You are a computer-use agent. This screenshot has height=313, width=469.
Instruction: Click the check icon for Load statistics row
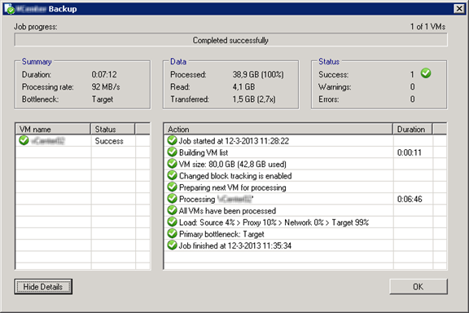(x=172, y=222)
